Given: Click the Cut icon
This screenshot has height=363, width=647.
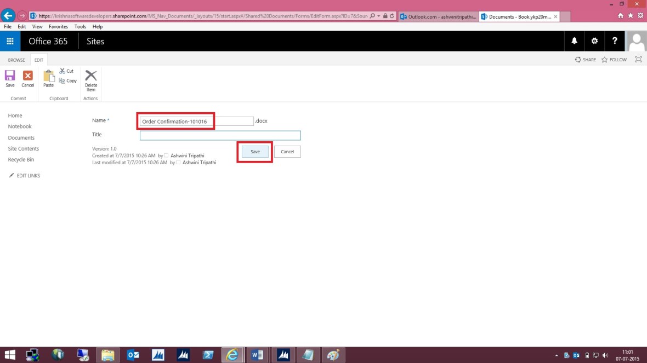Looking at the screenshot, I should point(67,71).
